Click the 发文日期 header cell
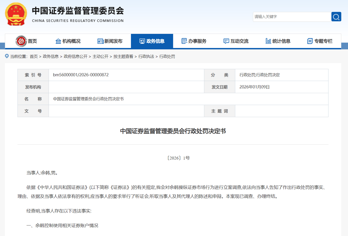 (220, 87)
